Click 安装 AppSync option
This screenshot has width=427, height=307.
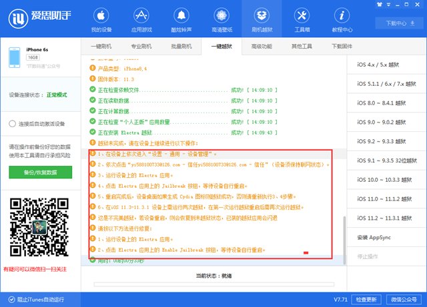tap(387, 237)
